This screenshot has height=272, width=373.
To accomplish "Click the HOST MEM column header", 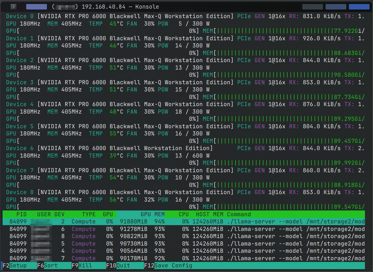I will pyautogui.click(x=210, y=214).
